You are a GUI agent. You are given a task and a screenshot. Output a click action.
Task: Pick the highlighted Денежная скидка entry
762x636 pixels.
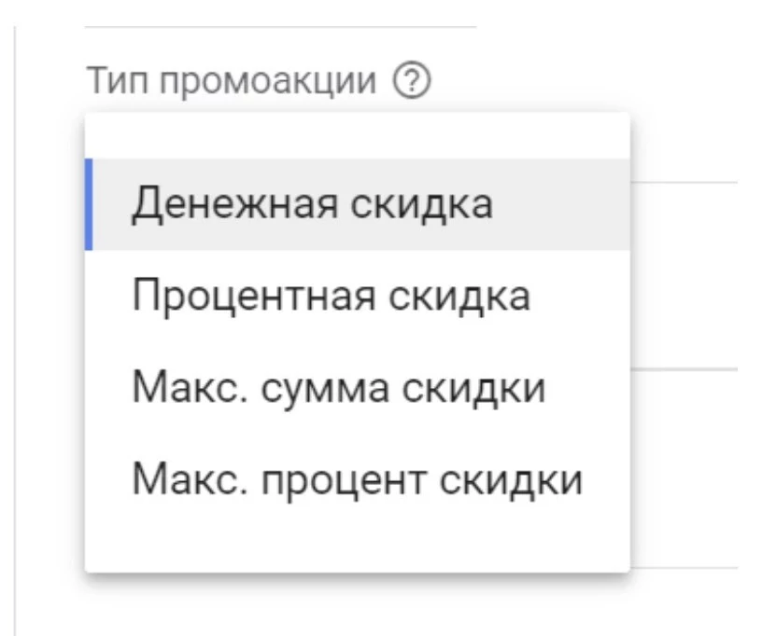(x=312, y=205)
